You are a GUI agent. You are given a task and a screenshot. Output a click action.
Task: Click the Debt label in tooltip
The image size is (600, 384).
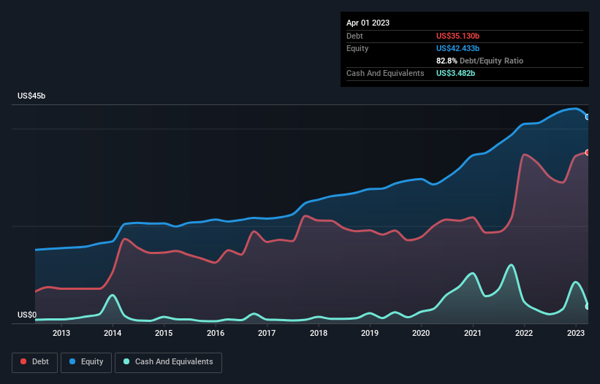(x=354, y=36)
